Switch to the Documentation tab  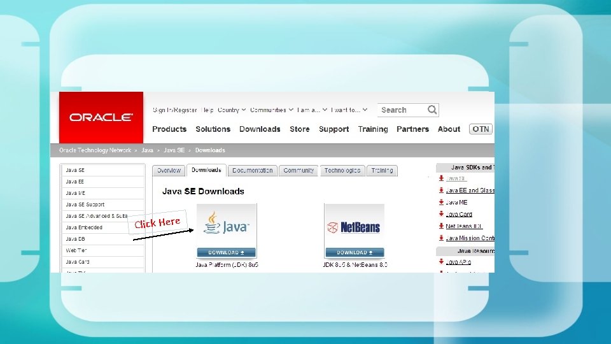point(253,171)
